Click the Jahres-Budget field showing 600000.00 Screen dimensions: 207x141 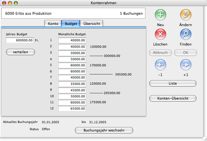tap(20, 41)
